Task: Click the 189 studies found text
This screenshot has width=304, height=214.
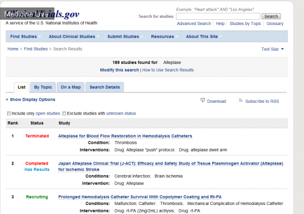Action: [x=135, y=62]
